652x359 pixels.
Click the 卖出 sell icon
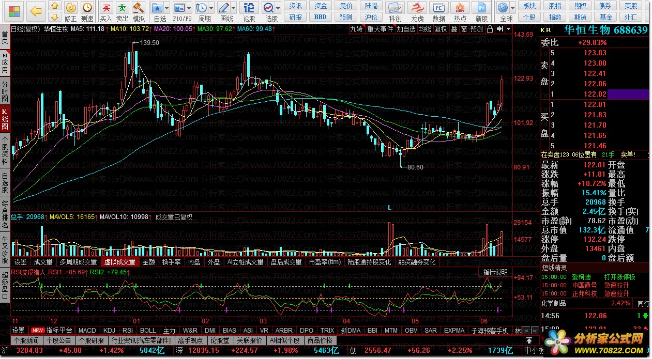click(122, 11)
